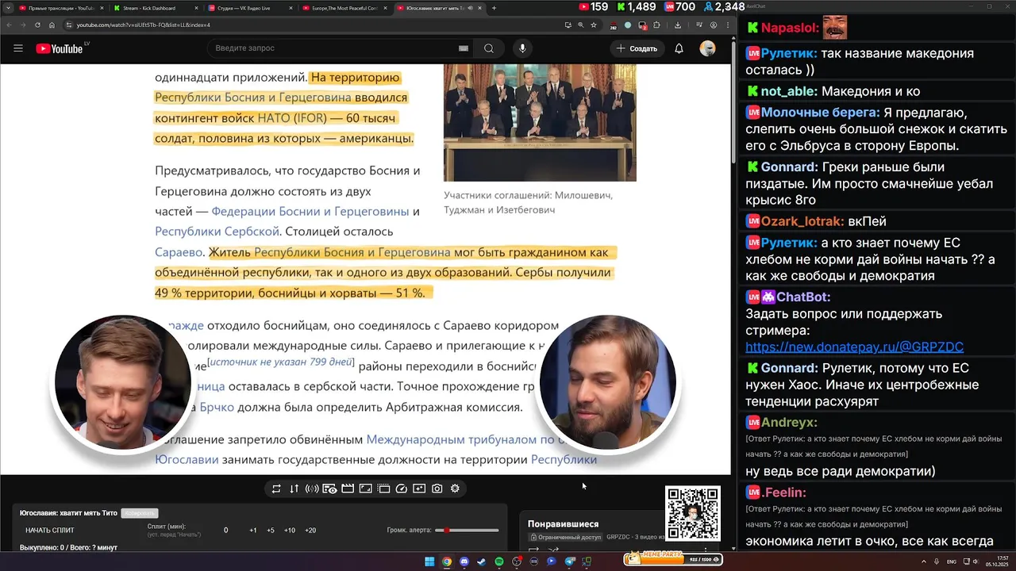The width and height of the screenshot is (1016, 571).
Task: Click the page vertical scrollbar
Action: pyautogui.click(x=733, y=103)
